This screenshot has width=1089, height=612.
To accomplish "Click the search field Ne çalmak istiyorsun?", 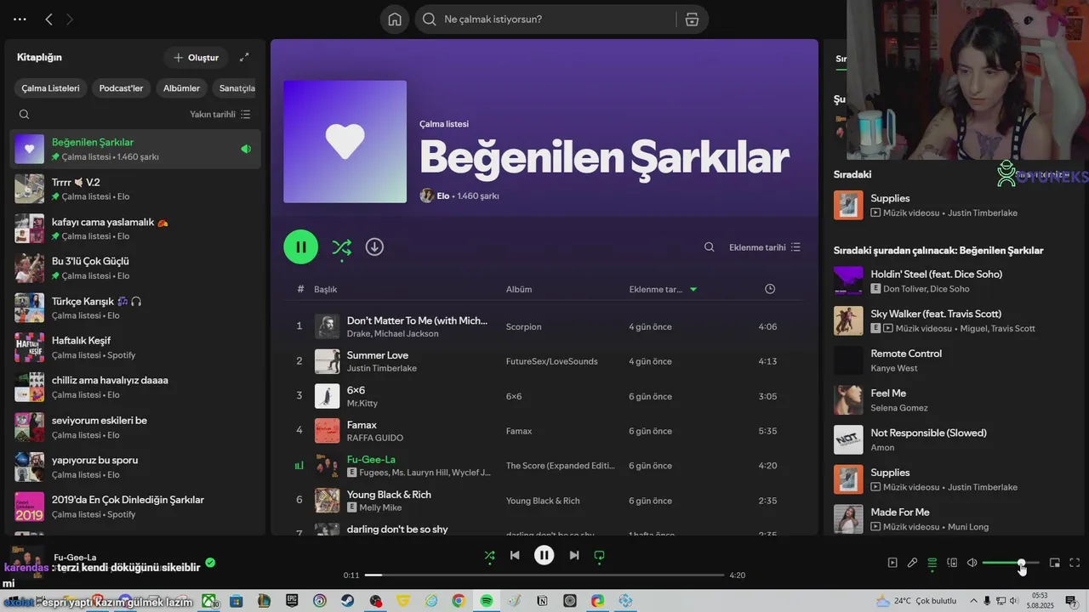I will (556, 20).
